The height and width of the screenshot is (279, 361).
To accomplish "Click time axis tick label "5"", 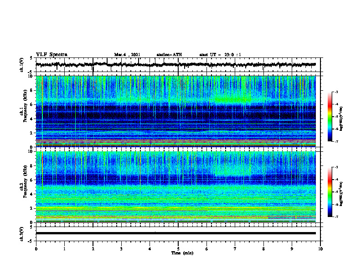I will (178, 249).
